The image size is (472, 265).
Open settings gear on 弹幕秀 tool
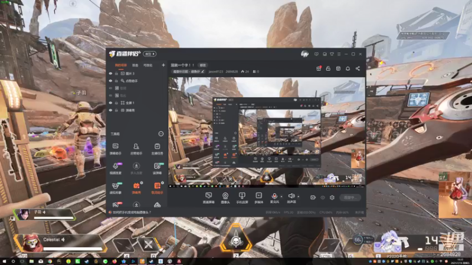142,183
